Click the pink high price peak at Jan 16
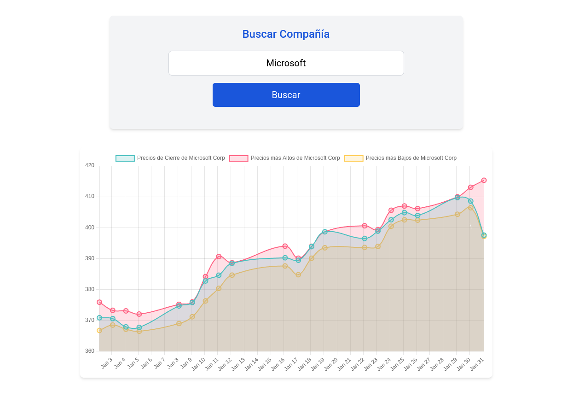This screenshot has width=573, height=403. [x=284, y=246]
